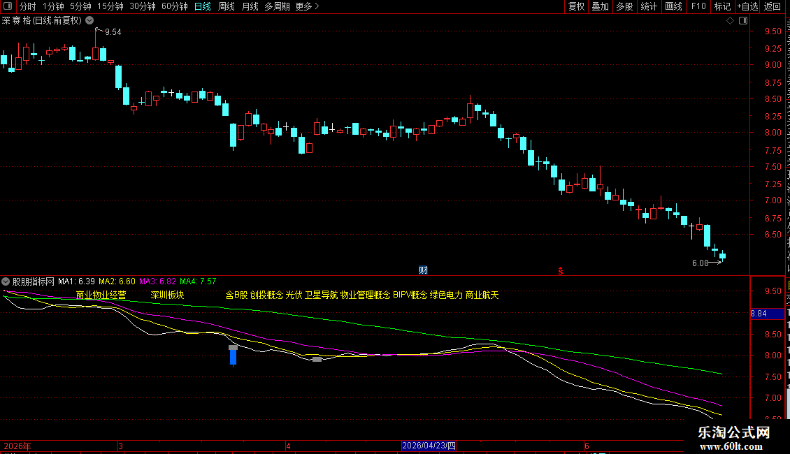Click month 3 marker on timeline
790x454 pixels.
click(120, 446)
